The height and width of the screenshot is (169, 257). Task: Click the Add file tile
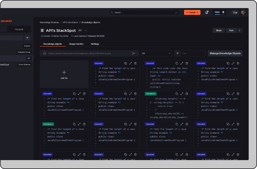64,74
